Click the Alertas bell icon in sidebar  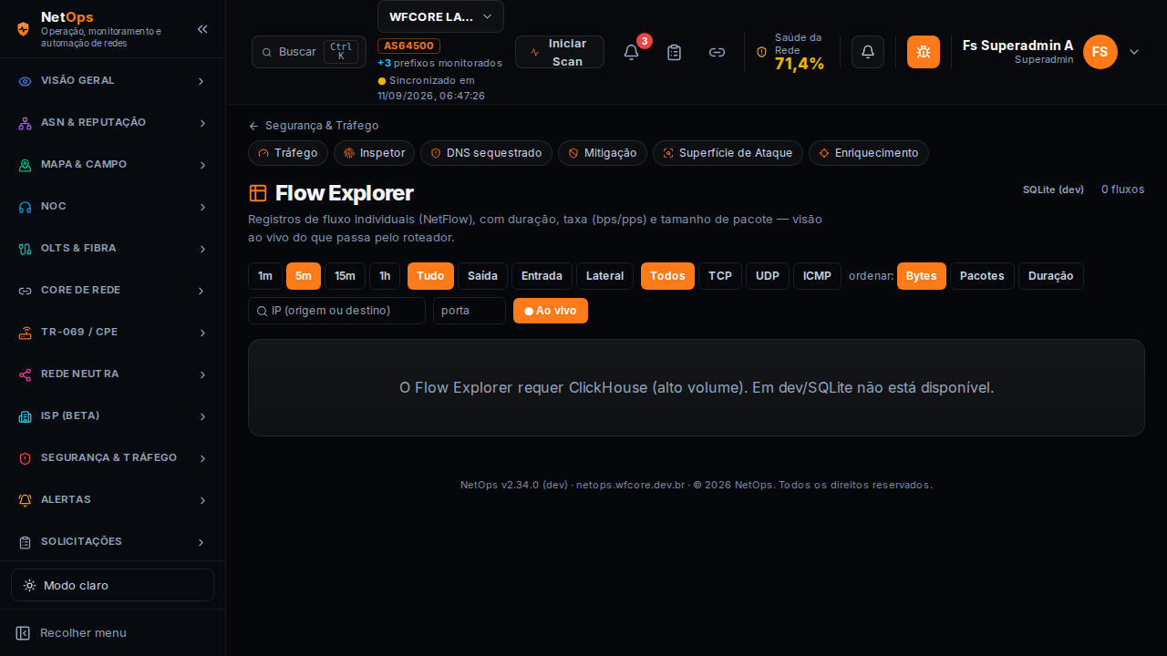click(x=26, y=500)
